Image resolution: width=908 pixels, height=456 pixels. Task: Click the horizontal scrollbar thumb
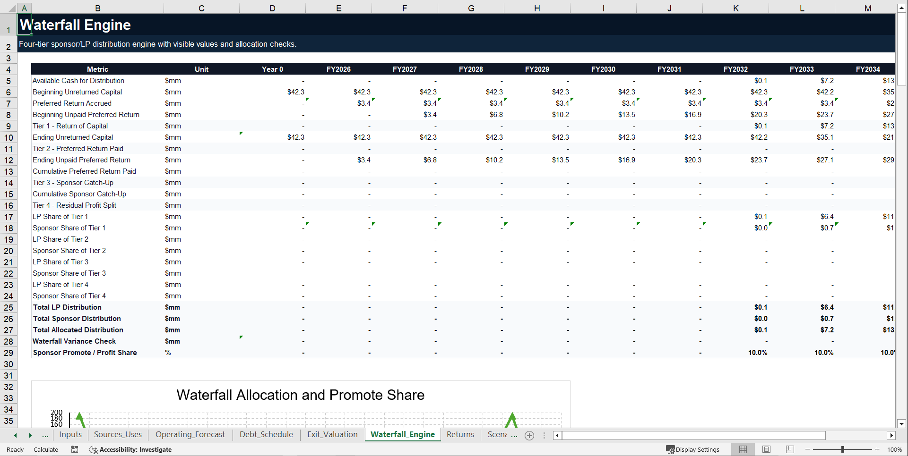(694, 435)
